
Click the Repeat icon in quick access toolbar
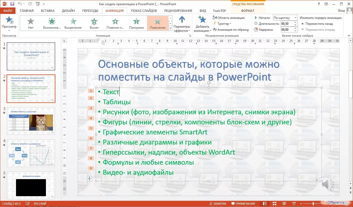(x=30, y=4)
